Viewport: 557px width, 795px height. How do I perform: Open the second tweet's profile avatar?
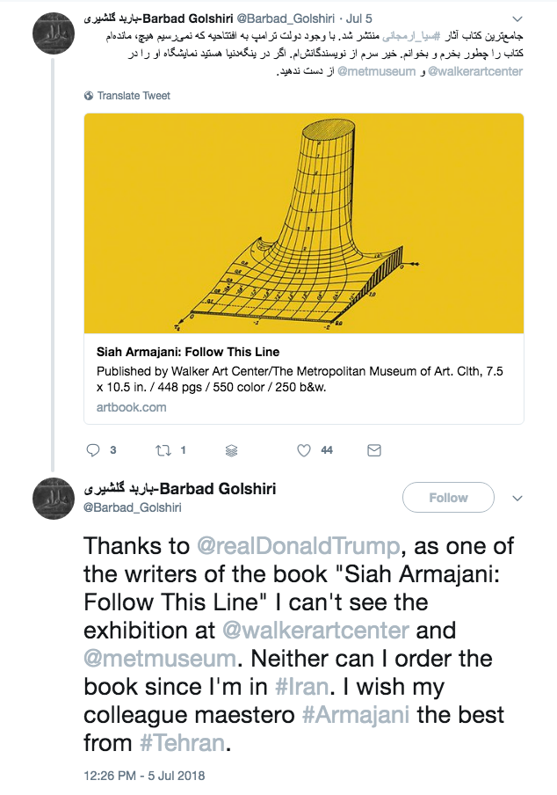pos(54,499)
